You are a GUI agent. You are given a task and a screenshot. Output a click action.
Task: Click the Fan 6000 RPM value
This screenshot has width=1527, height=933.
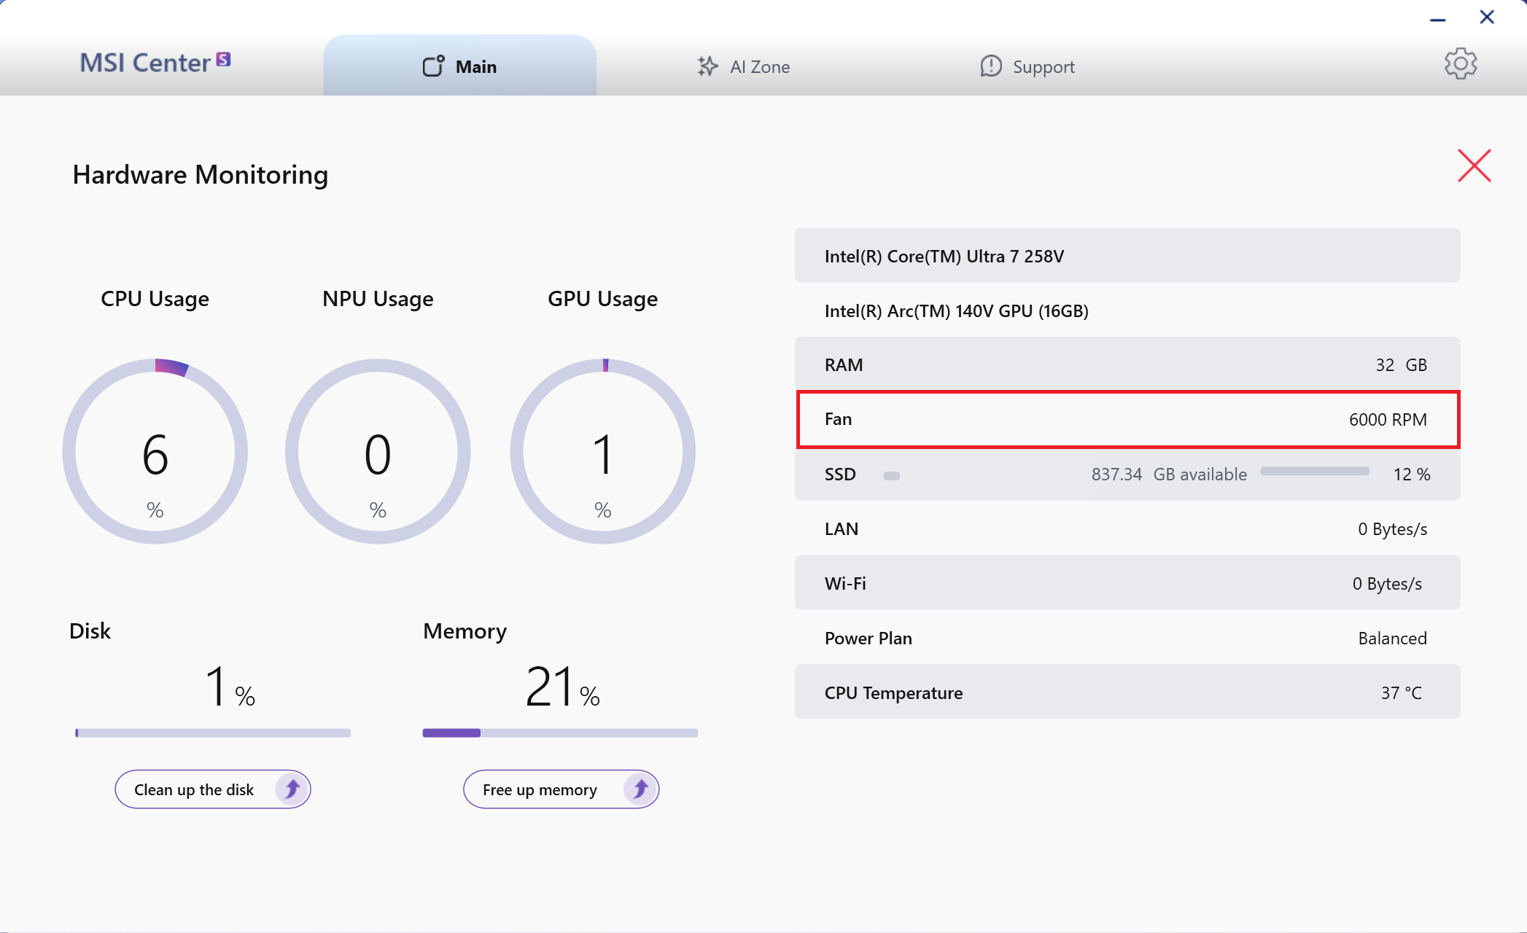1388,419
